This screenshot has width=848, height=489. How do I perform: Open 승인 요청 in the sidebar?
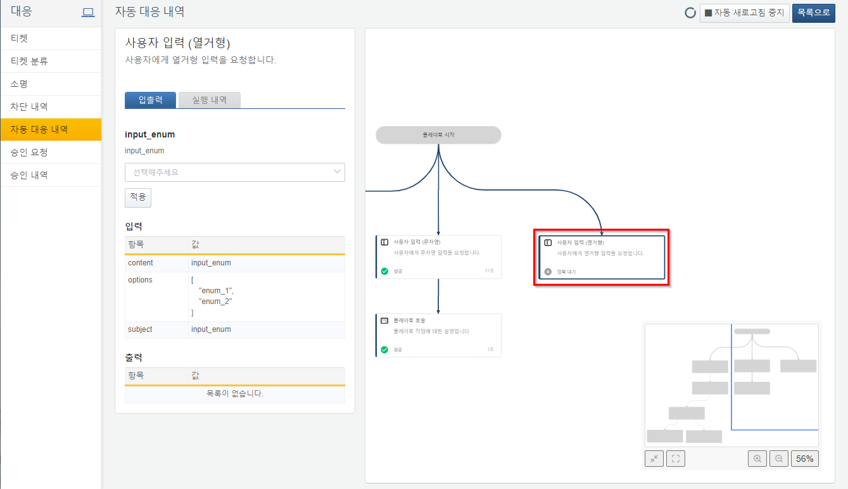51,152
